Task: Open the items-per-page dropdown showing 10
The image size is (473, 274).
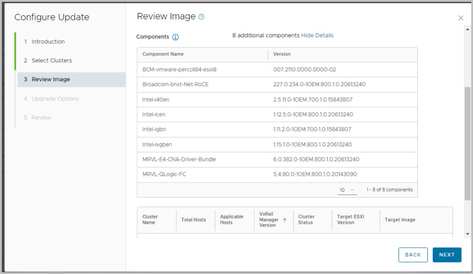Action: (x=347, y=190)
